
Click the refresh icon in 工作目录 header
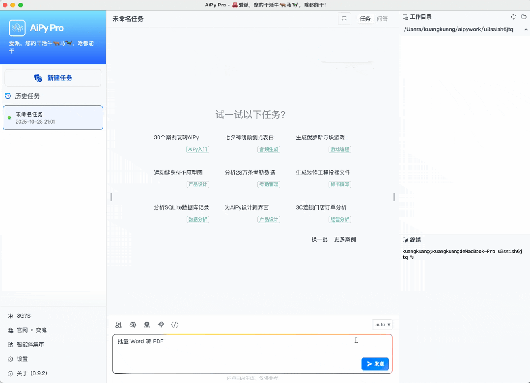point(514,17)
